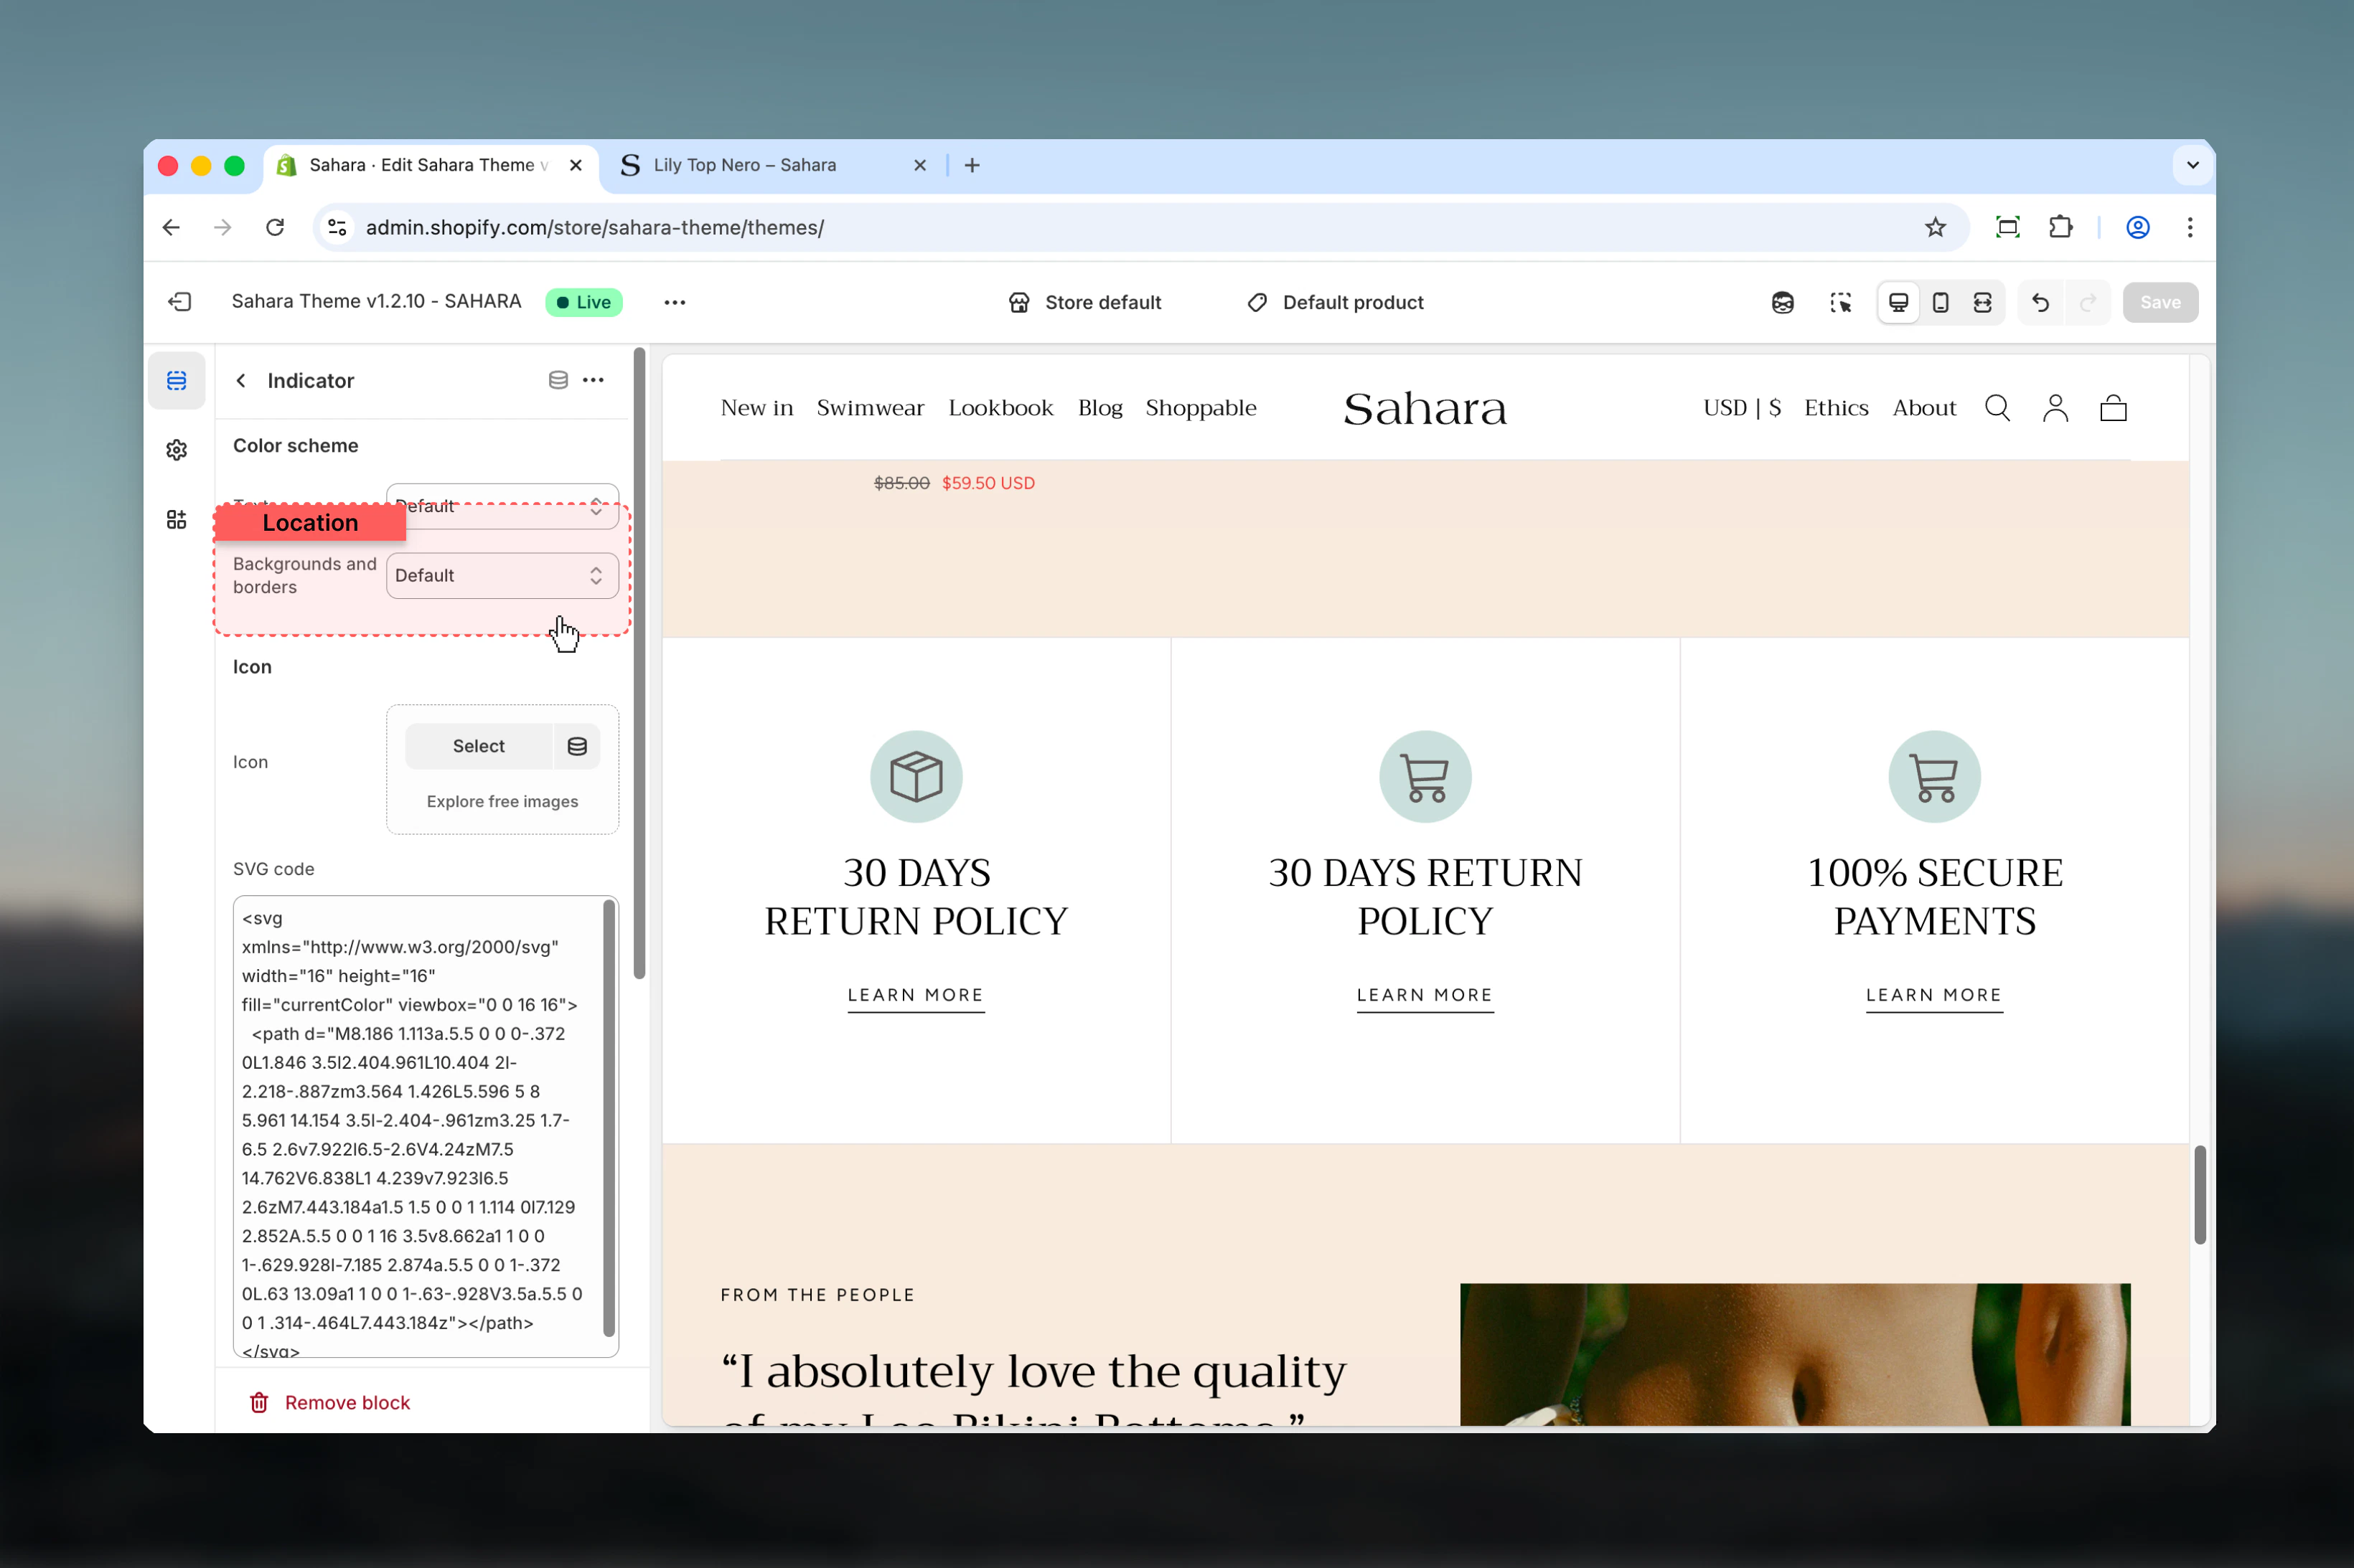Image resolution: width=2354 pixels, height=1568 pixels.
Task: Close the Lily Top Nero tab
Action: [x=919, y=165]
